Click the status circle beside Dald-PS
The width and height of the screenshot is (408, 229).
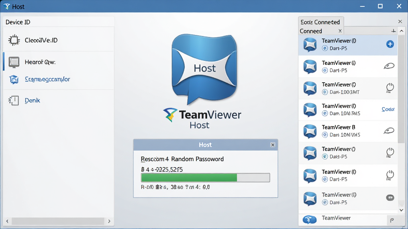click(x=325, y=157)
